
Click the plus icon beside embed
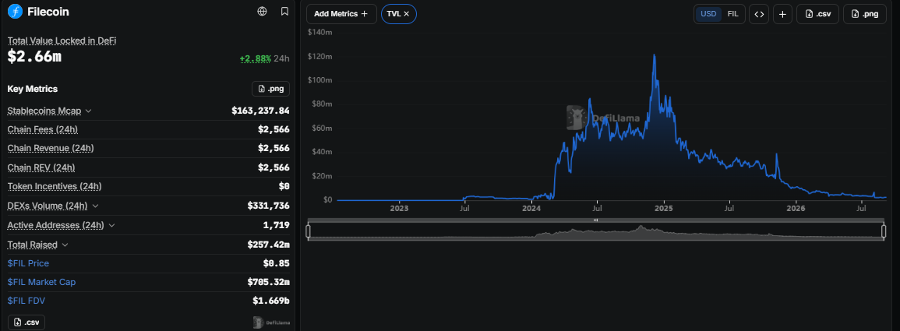783,14
